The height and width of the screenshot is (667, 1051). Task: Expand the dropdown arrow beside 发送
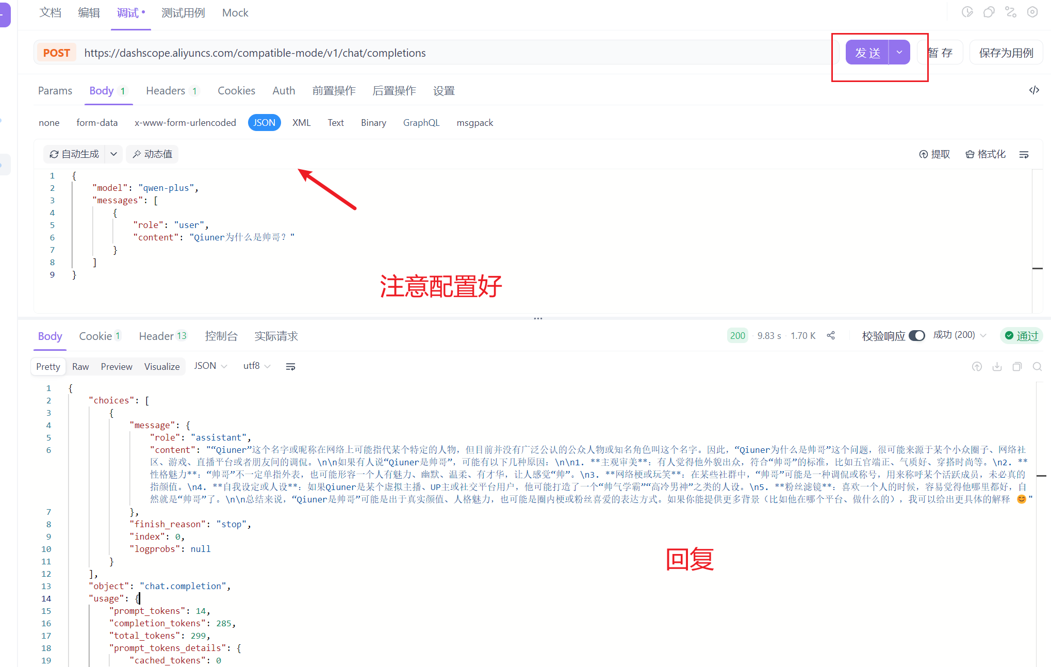click(899, 52)
